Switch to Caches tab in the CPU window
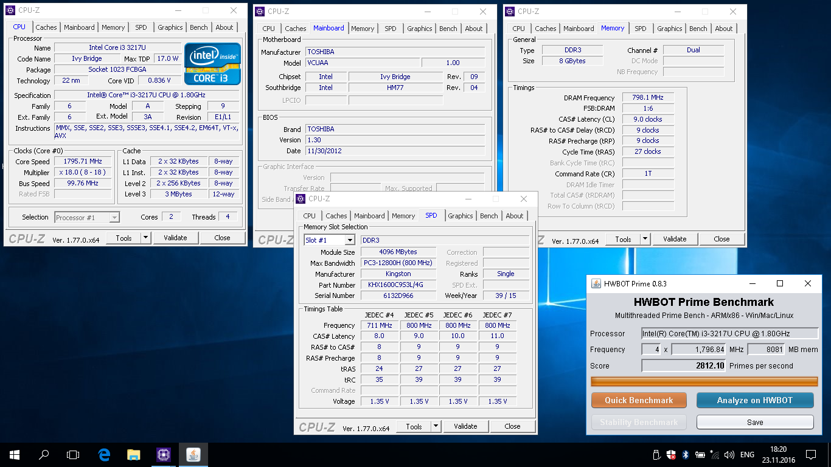Image resolution: width=831 pixels, height=467 pixels. point(46,27)
